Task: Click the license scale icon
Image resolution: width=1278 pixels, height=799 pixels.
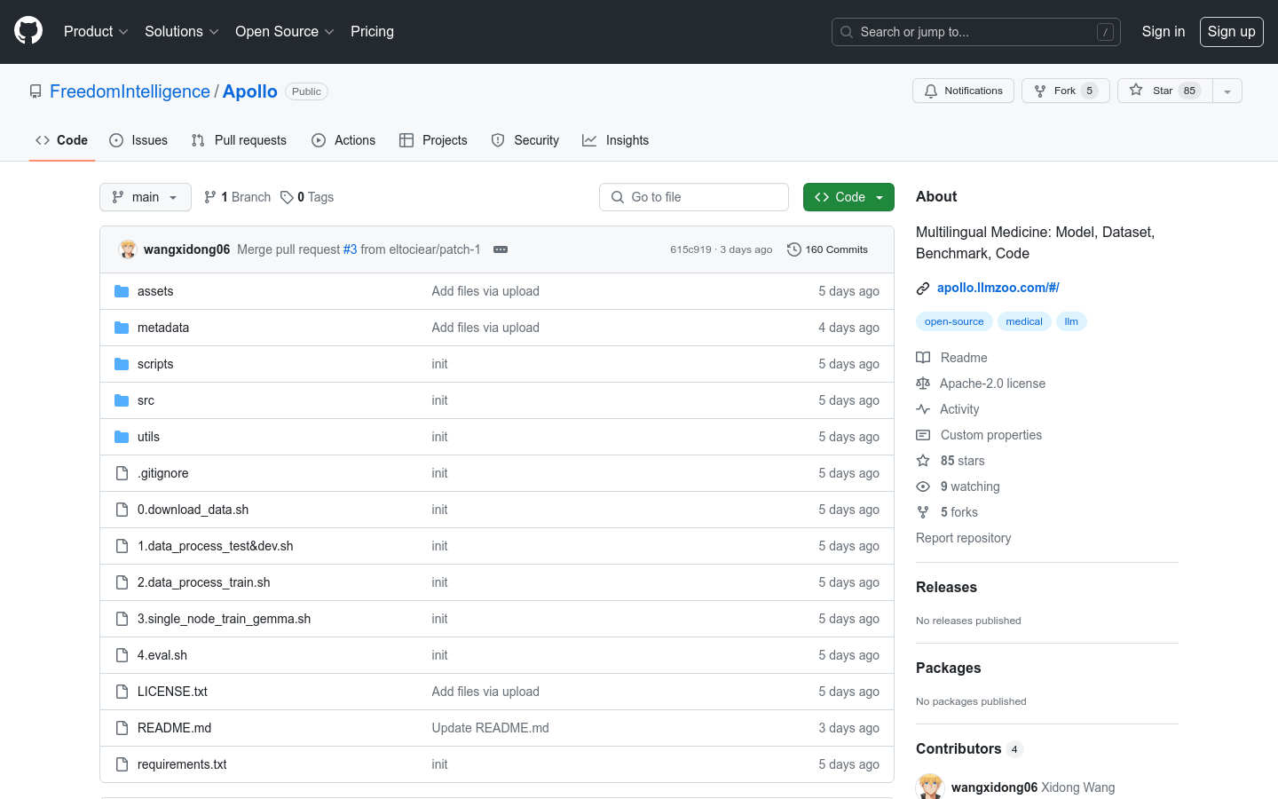Action: 923,384
